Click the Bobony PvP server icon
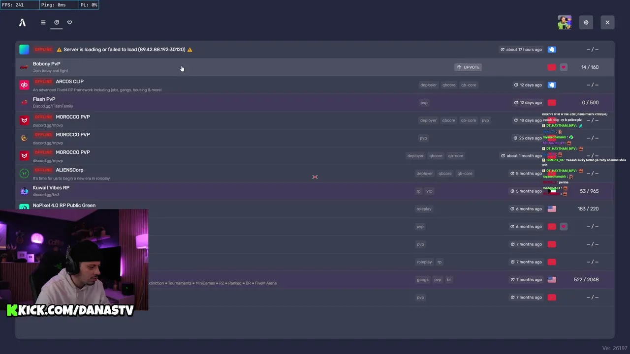Screen dimensions: 630x354 [24, 67]
